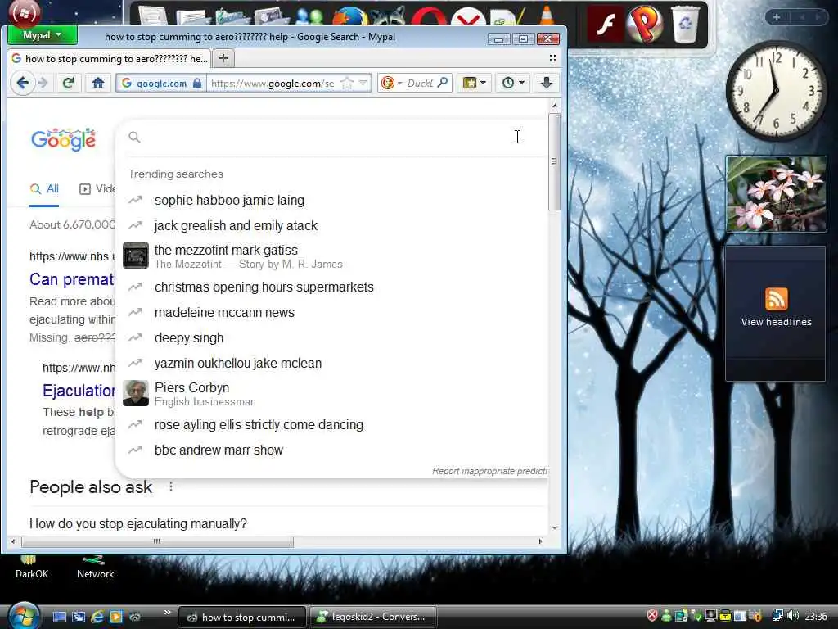Choose 'bbc andrew marr show' suggestion
The height and width of the screenshot is (629, 838).
tap(219, 450)
